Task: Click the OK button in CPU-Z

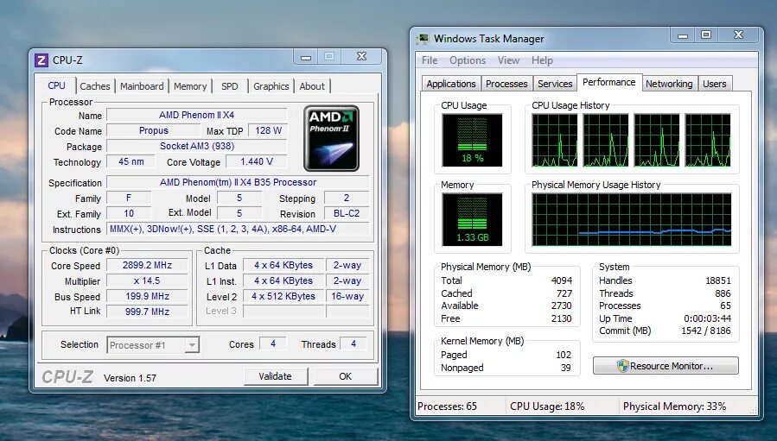Action: click(346, 376)
